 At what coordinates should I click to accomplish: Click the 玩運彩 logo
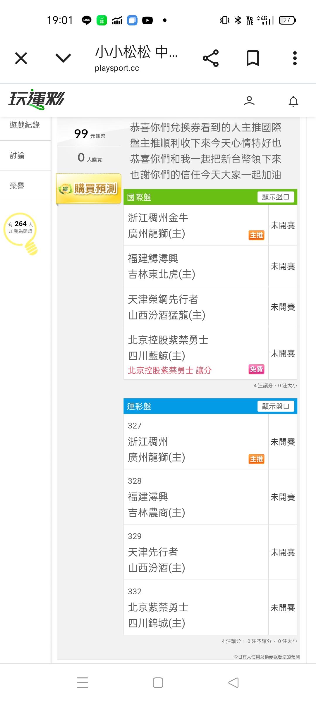pyautogui.click(x=36, y=99)
